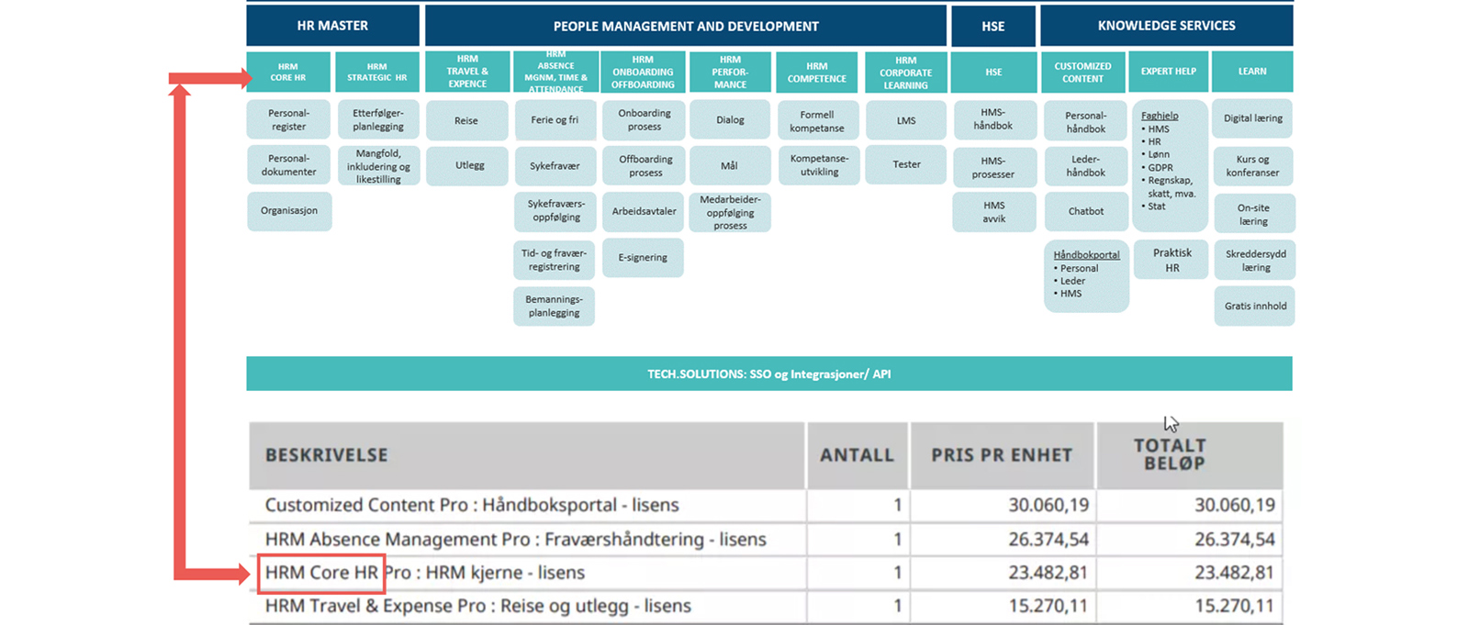This screenshot has height=625, width=1469.
Task: Open the underlined Håndbokportal heading
Action: (x=1086, y=255)
